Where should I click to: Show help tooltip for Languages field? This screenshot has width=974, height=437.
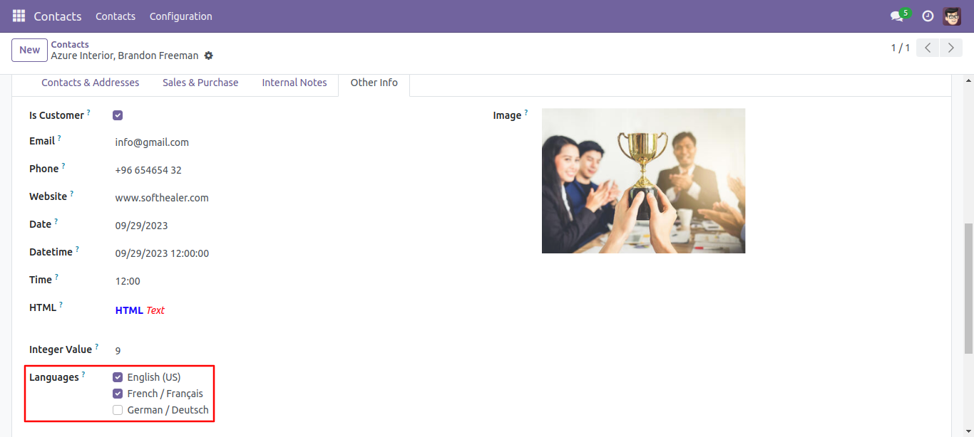pos(83,374)
